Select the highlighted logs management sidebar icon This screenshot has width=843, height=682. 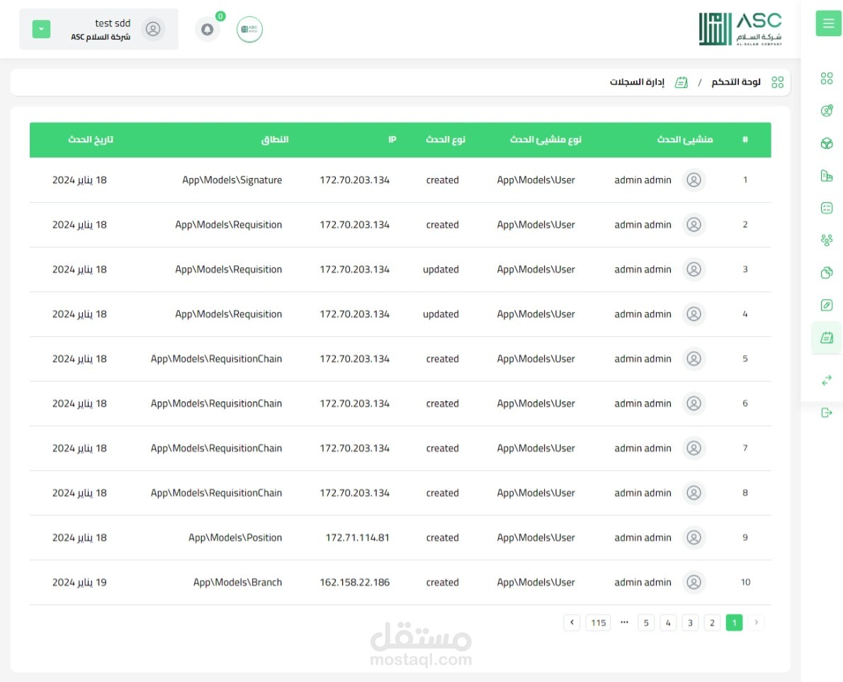[826, 338]
